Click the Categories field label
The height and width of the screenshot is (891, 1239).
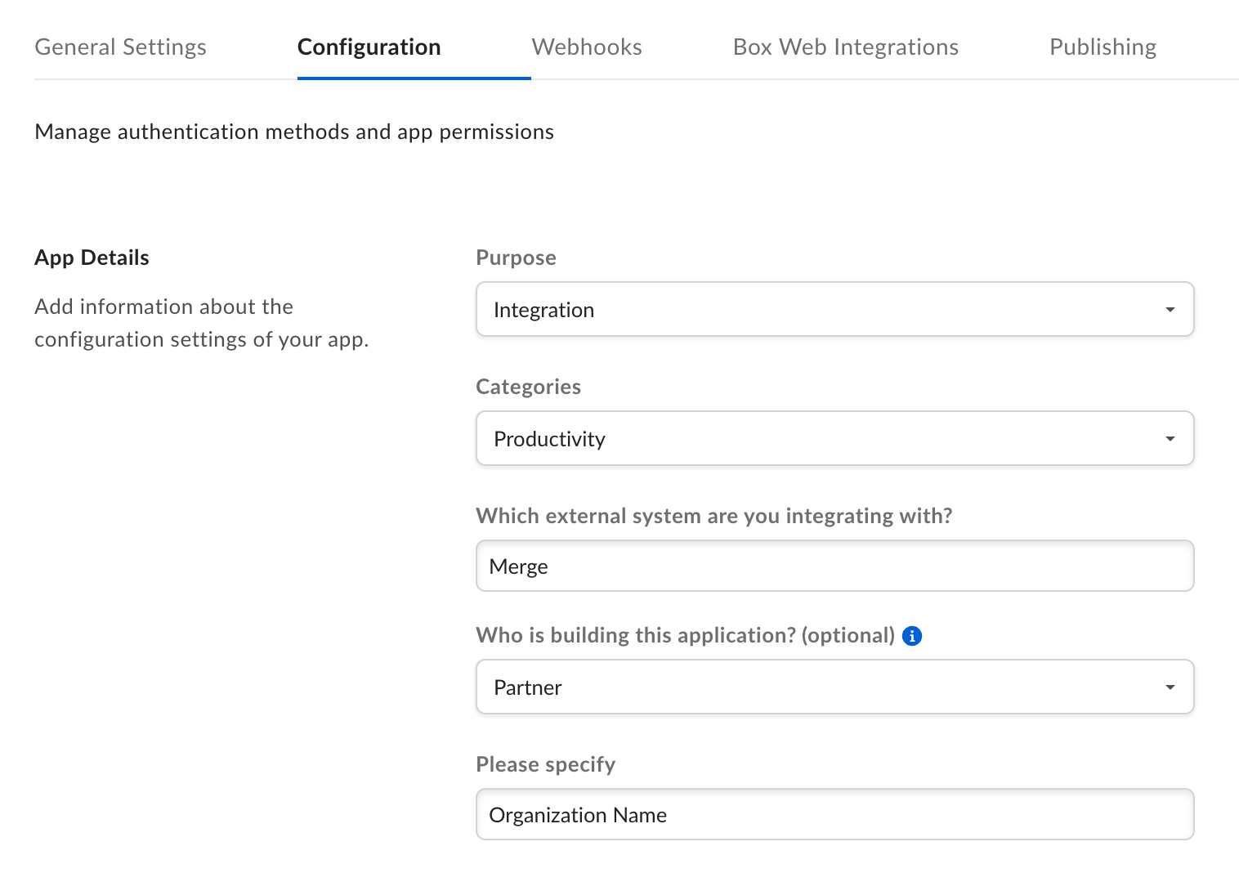click(528, 387)
